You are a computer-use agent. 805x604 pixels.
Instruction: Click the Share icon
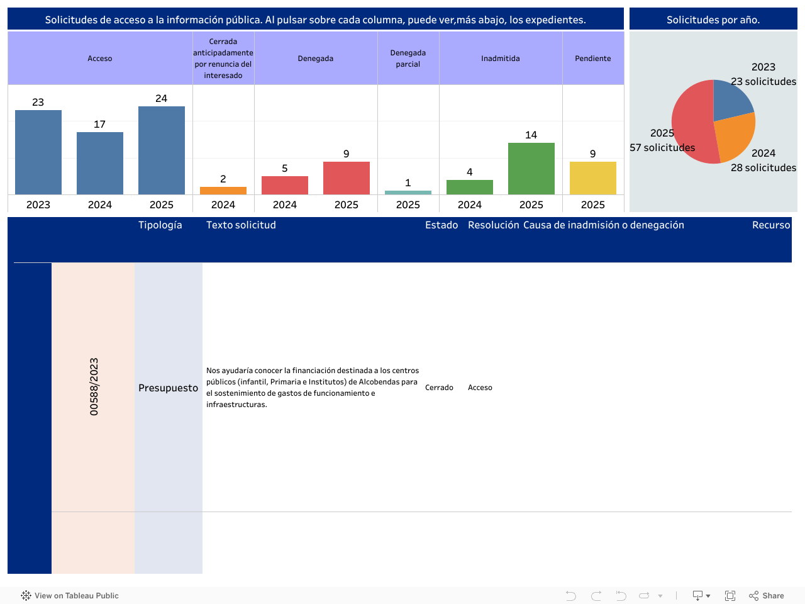(767, 596)
